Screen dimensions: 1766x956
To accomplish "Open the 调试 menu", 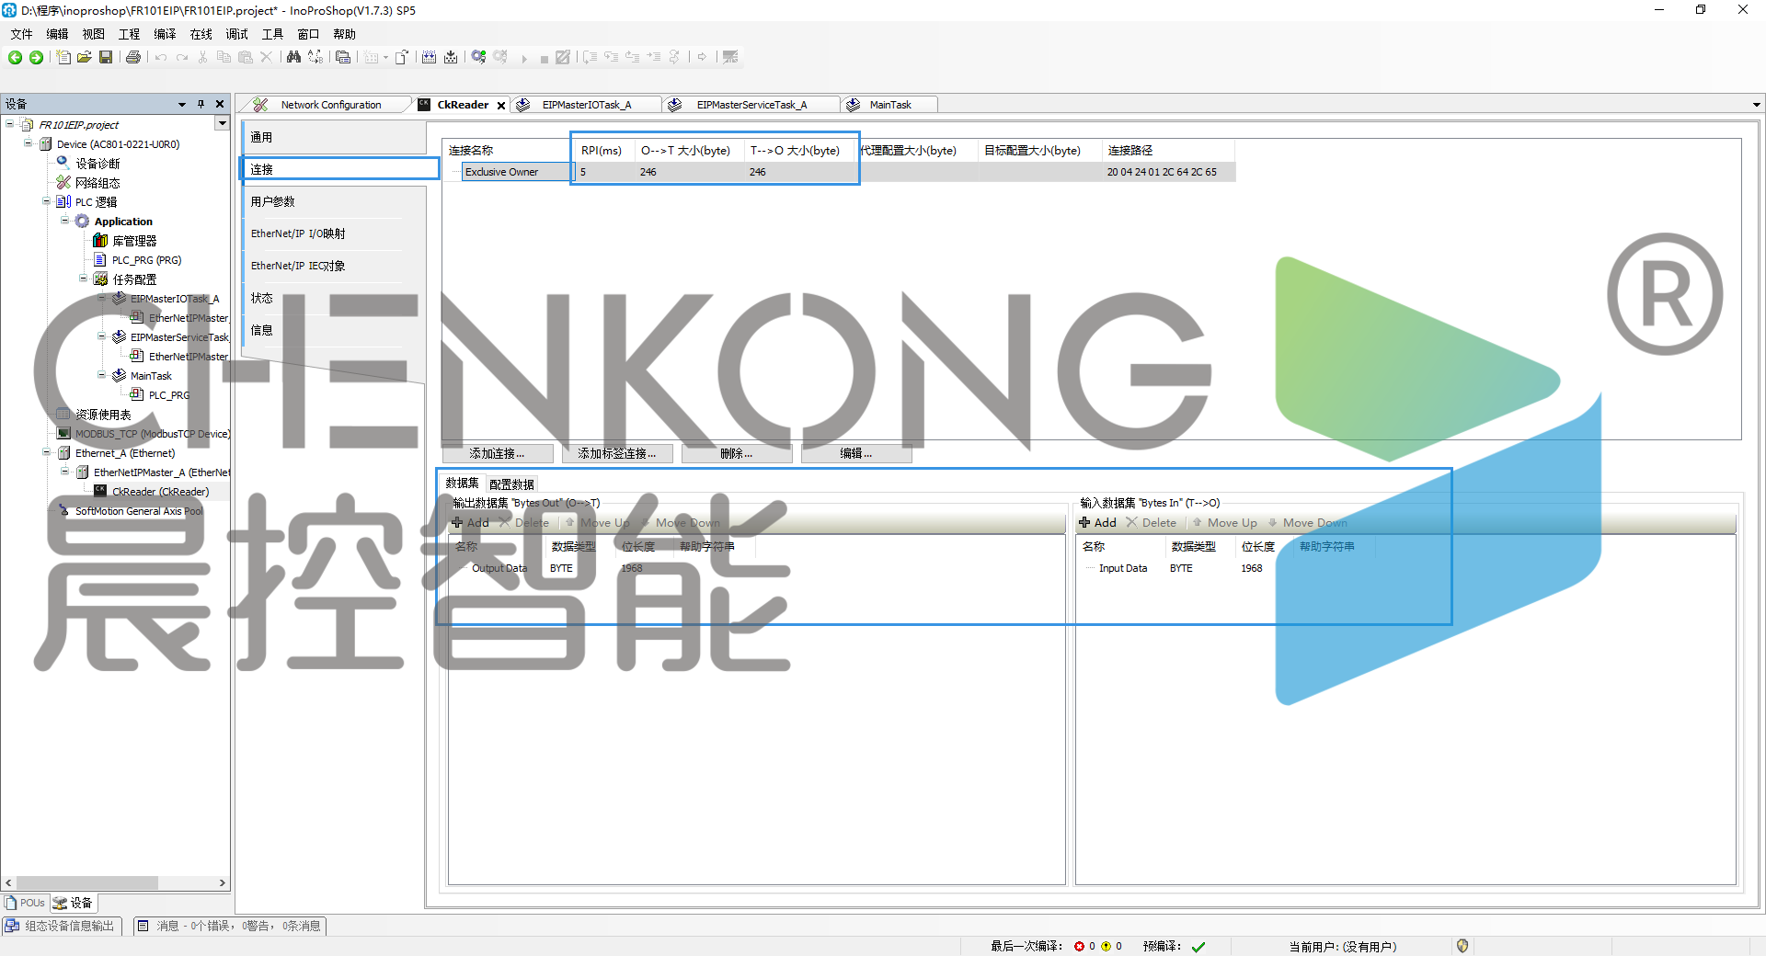I will click(x=236, y=34).
